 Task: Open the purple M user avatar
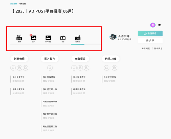(x=153, y=25)
